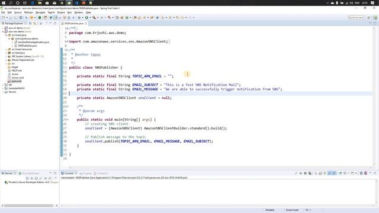Open the Project menu
The image size is (379, 213).
pos(61,12)
